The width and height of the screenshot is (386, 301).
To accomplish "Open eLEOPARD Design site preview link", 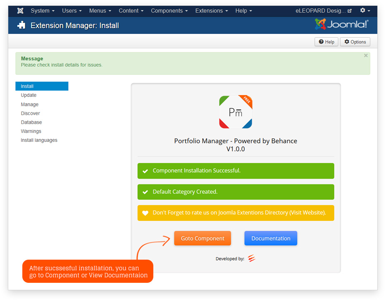I will click(323, 11).
